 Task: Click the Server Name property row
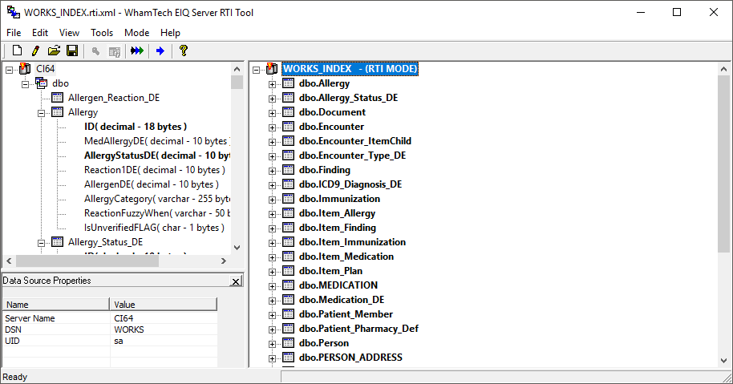click(111, 318)
